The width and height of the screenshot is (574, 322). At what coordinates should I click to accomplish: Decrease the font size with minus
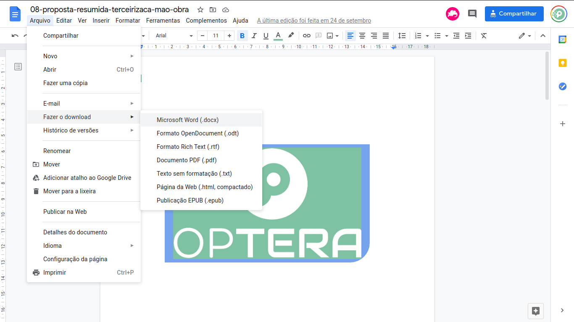pos(203,36)
